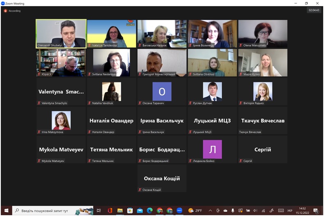Open Microsoft Edge from the taskbar
The height and width of the screenshot is (216, 324).
coord(150,211)
